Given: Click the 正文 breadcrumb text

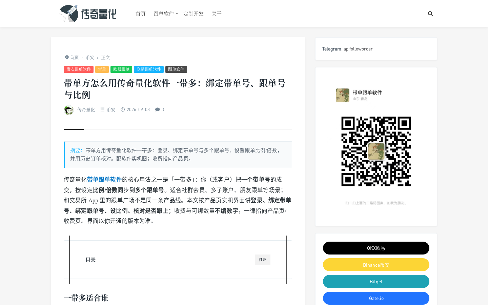Looking at the screenshot, I should click(x=106, y=58).
